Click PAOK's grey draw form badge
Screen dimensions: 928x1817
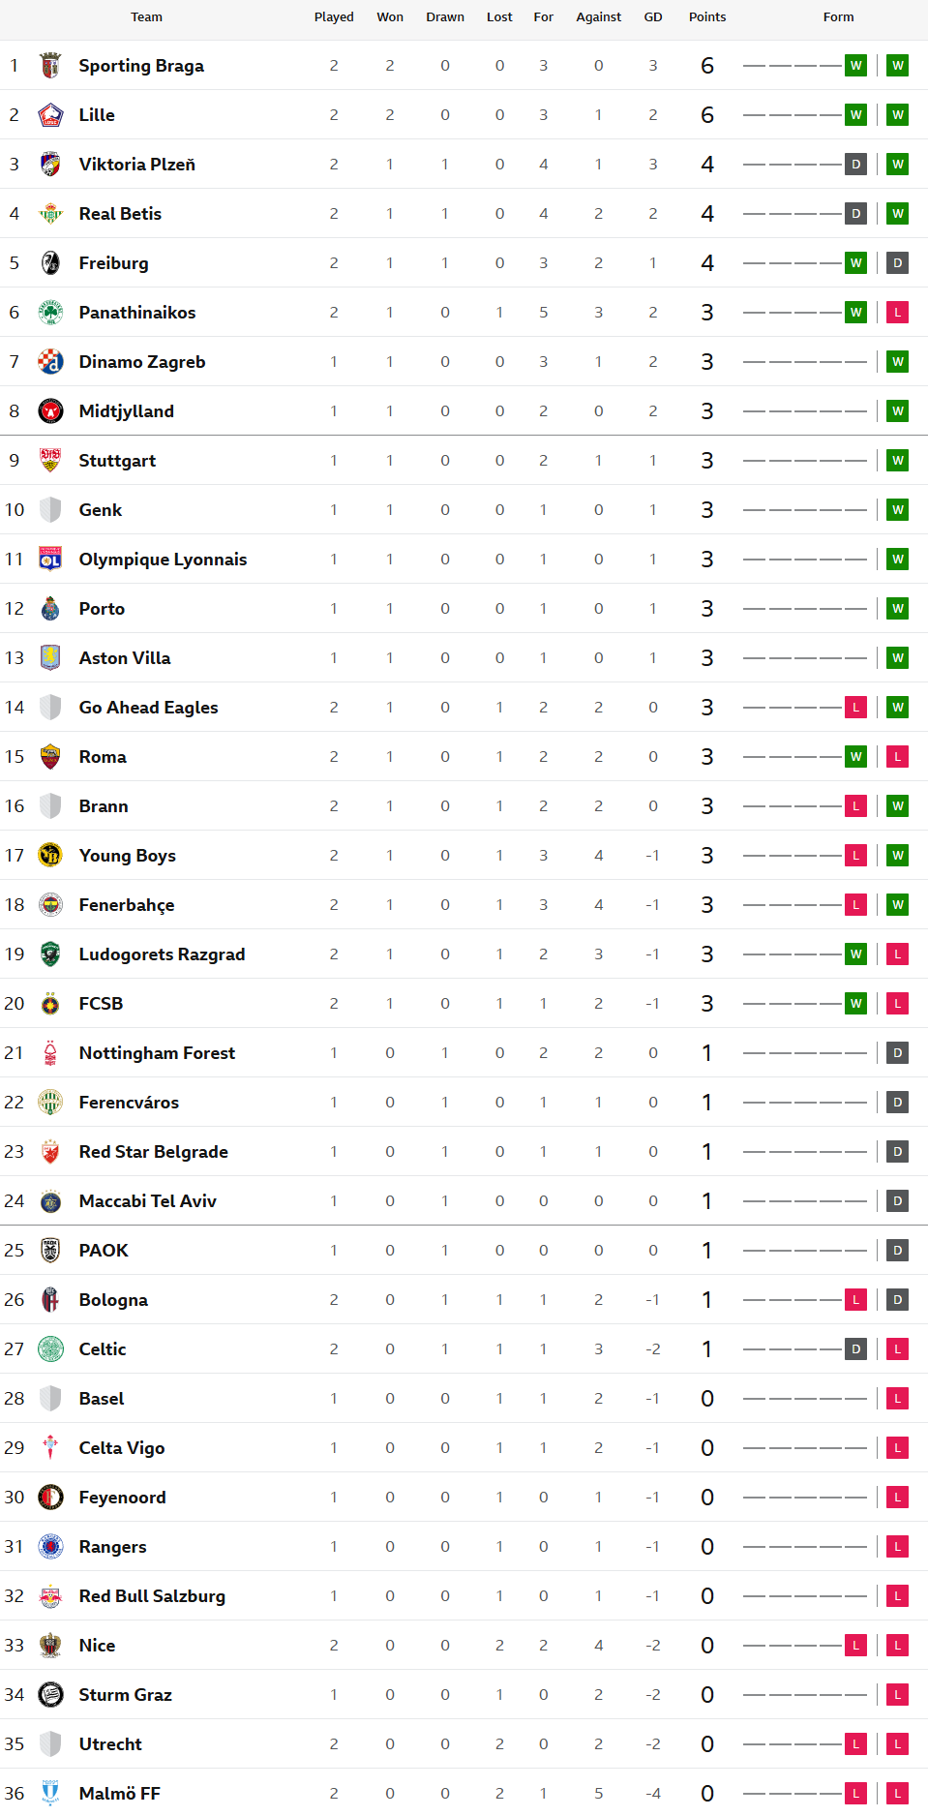click(898, 1251)
